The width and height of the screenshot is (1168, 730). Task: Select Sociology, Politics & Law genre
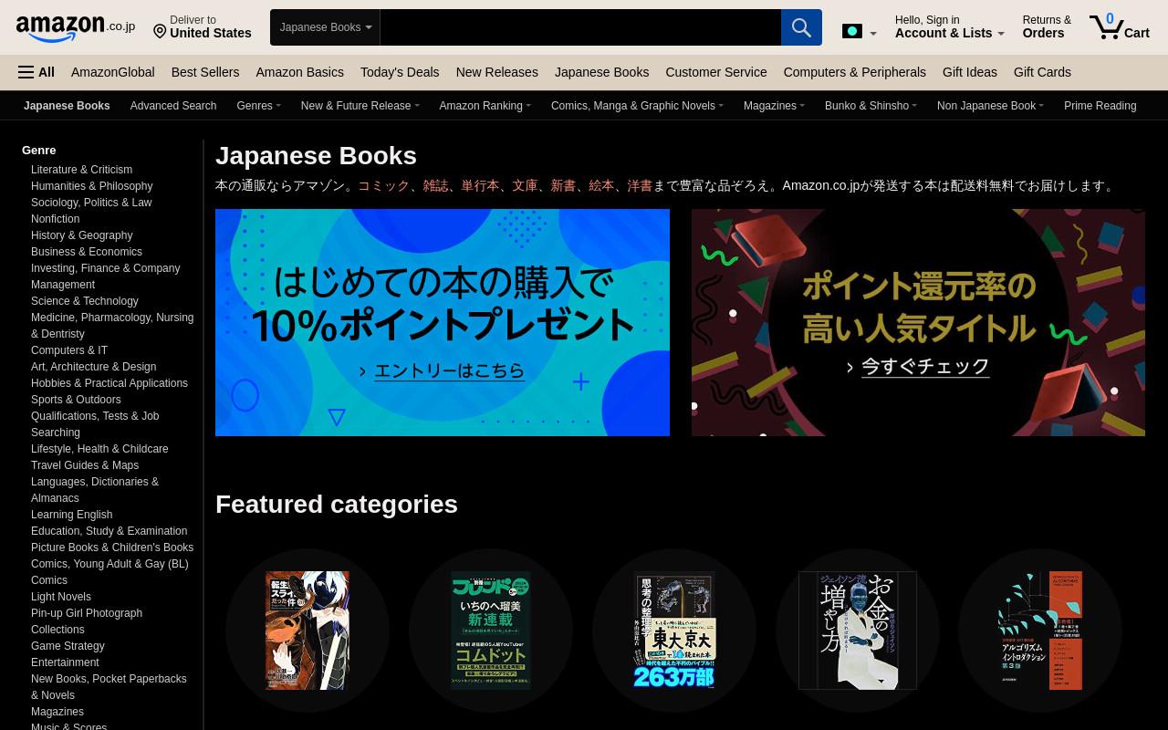click(x=91, y=203)
